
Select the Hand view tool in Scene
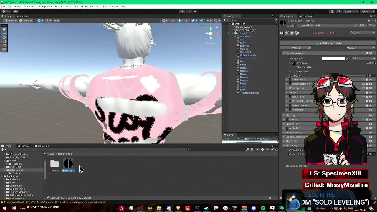click(x=4, y=29)
